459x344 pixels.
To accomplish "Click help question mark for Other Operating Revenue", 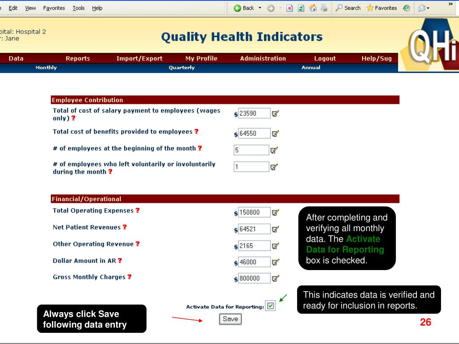I will (138, 243).
